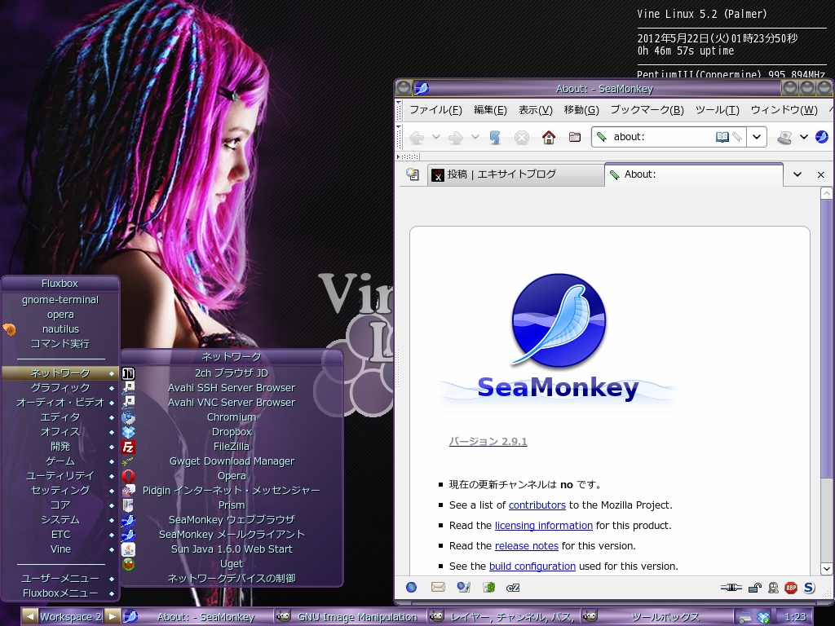Open the licensing information link
This screenshot has width=835, height=626.
click(543, 526)
